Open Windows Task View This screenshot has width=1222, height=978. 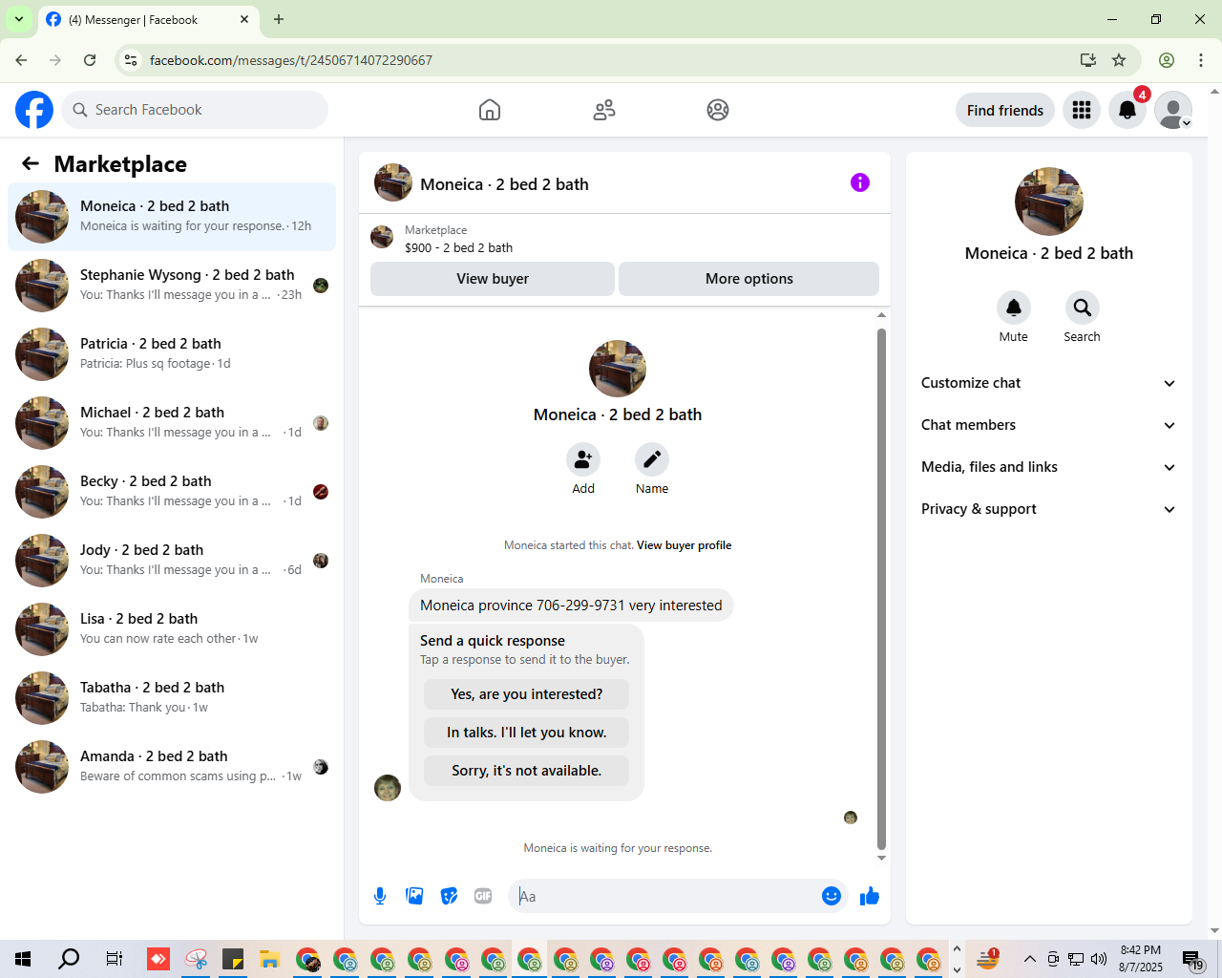point(115,959)
